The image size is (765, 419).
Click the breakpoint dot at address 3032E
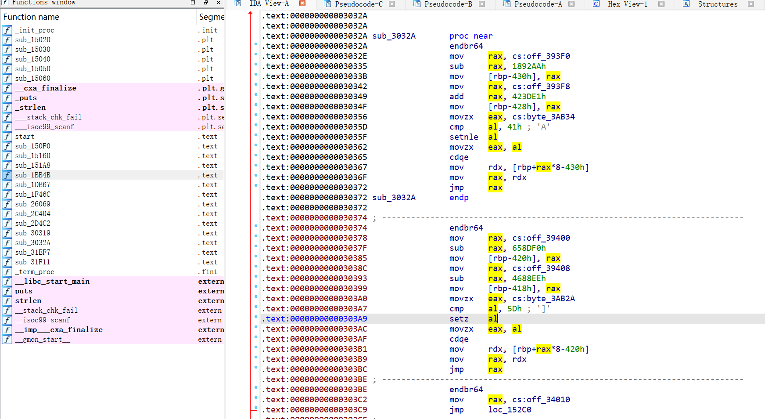click(256, 54)
